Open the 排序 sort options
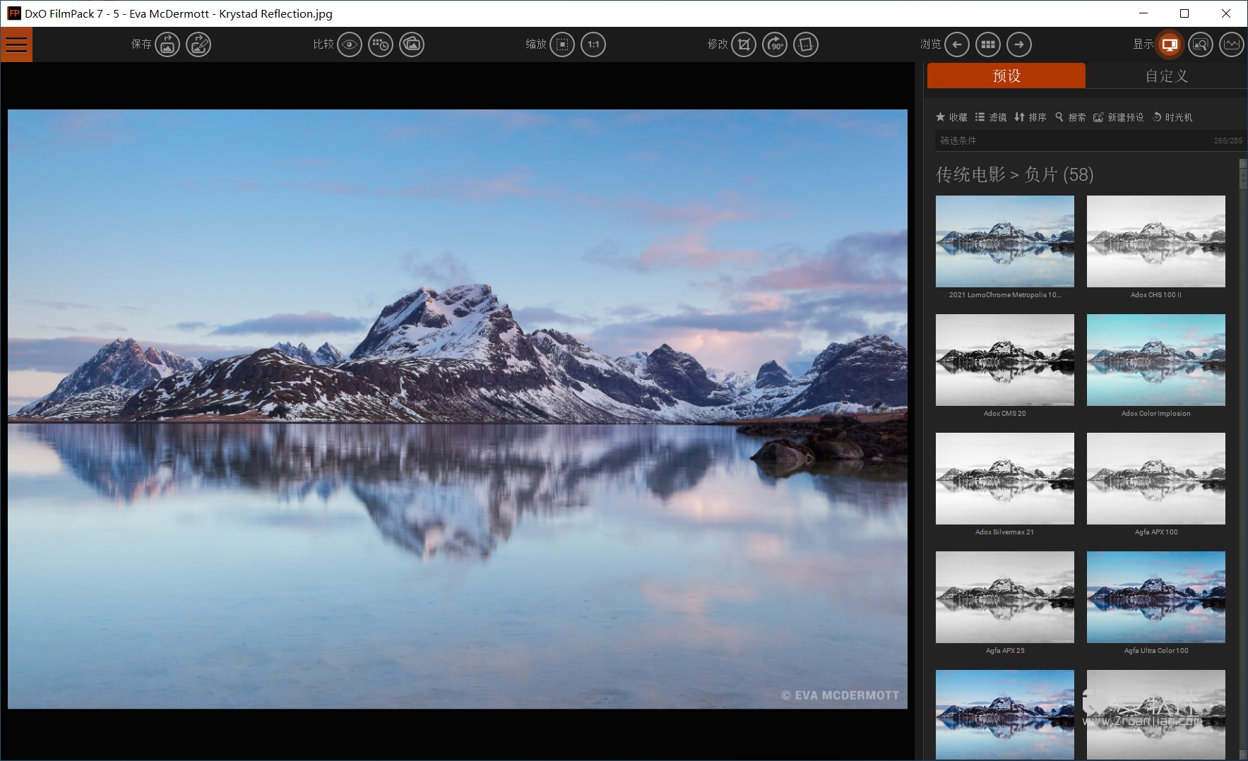This screenshot has height=761, width=1248. tap(1033, 117)
